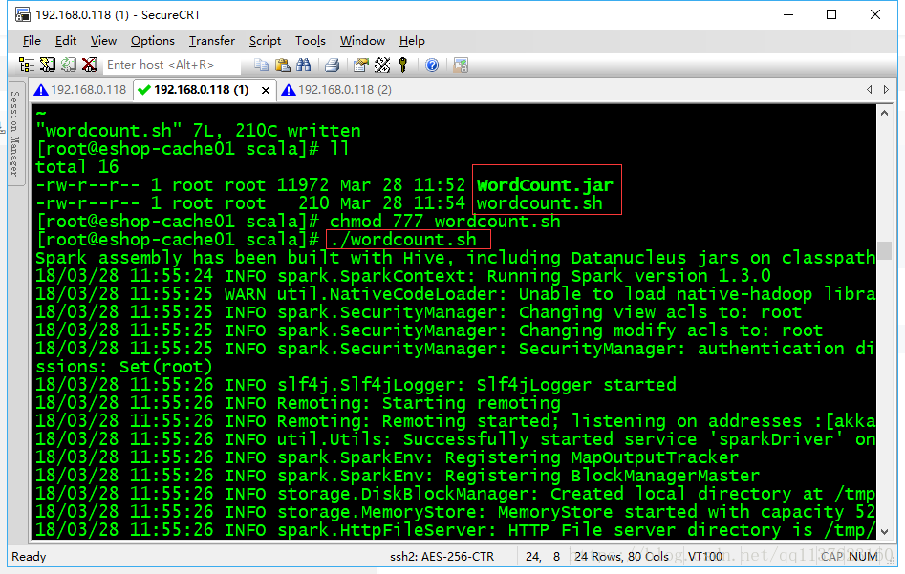
Task: Open Session Options toolbar icon
Action: click(x=360, y=65)
